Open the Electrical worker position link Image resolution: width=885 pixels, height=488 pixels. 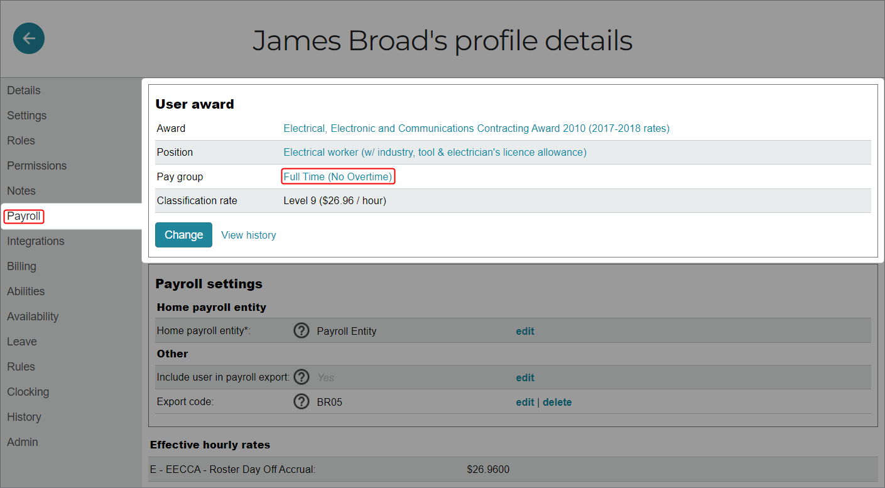(x=434, y=152)
